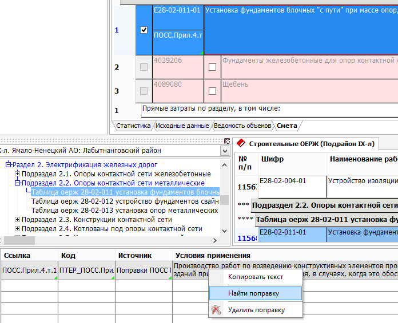Click the tree horizontal scrollbar thumb
The height and width of the screenshot is (323, 398).
(x=19, y=240)
